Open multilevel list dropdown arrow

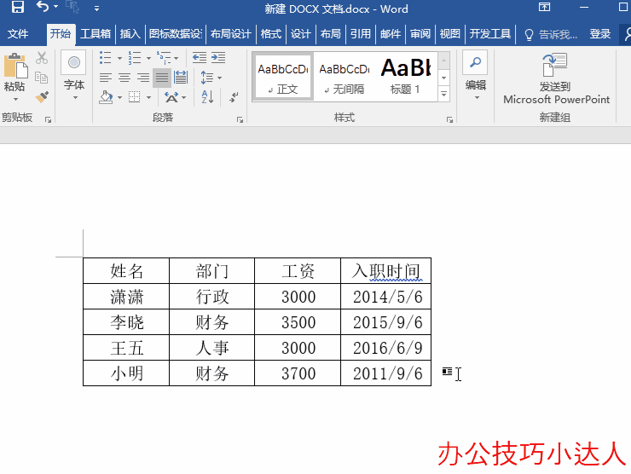tap(177, 58)
